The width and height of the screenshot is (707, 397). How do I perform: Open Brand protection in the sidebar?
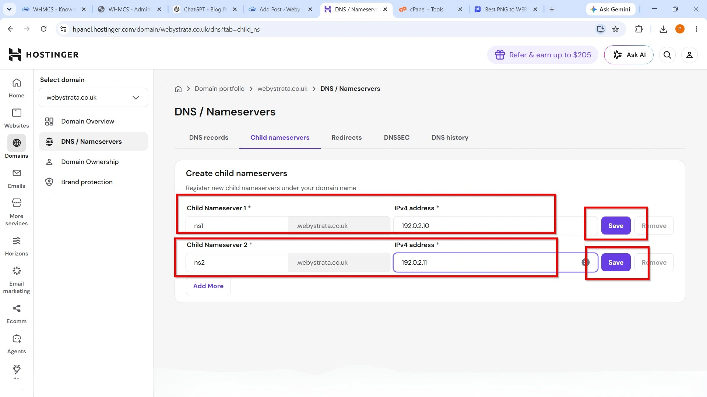(93, 182)
